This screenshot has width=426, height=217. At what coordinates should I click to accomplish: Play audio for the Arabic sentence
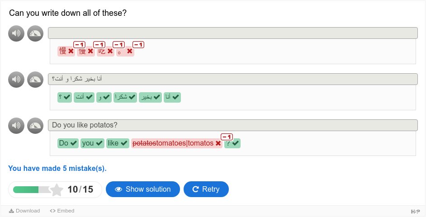[x=16, y=79]
